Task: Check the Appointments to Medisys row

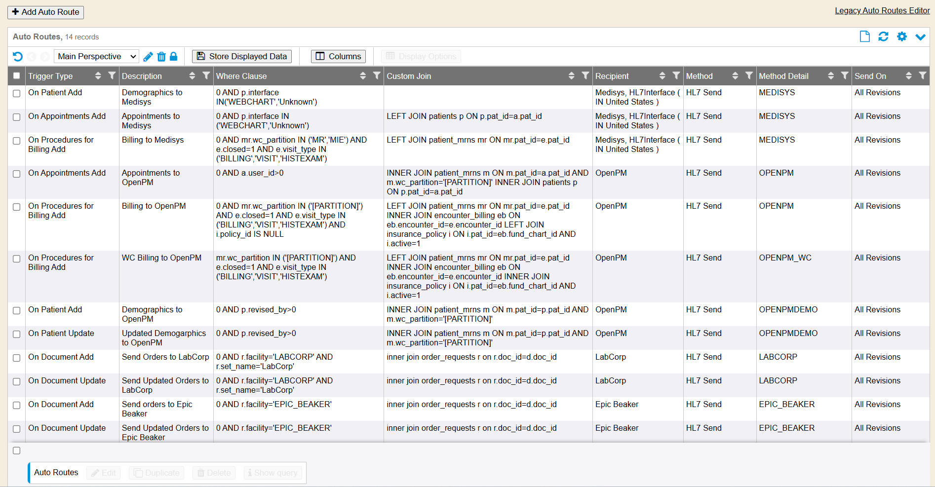Action: click(17, 117)
